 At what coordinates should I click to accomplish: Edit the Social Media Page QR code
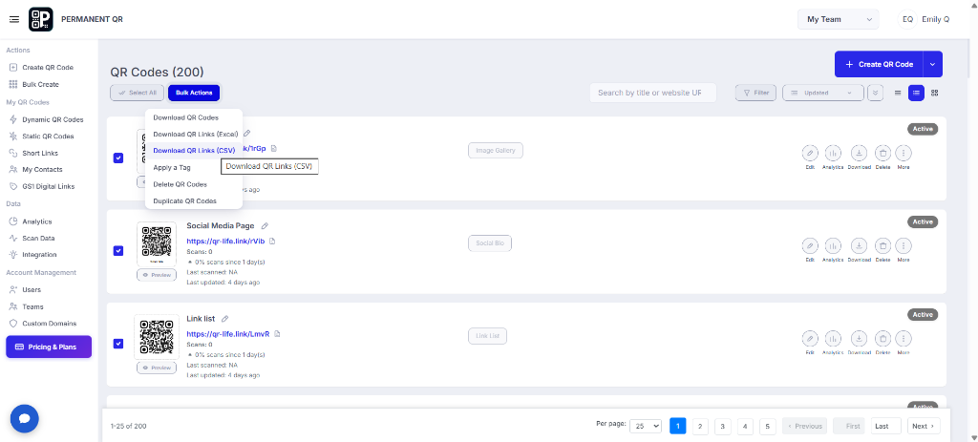[x=810, y=245]
